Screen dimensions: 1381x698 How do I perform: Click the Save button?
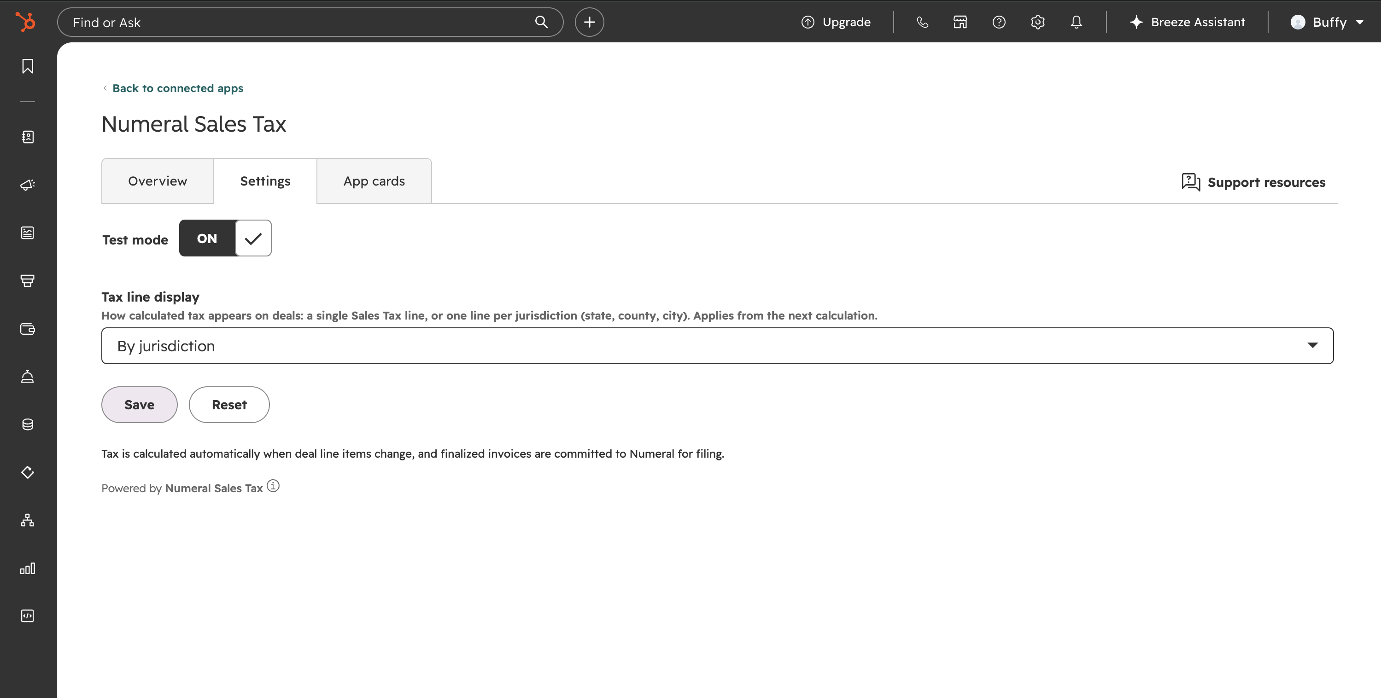(140, 404)
